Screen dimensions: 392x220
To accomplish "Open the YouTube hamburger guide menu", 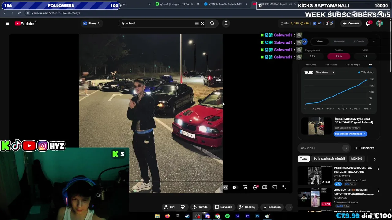I will tap(7, 24).
